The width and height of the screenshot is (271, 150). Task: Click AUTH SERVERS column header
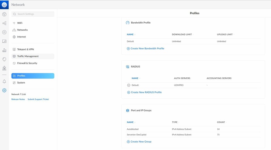pyautogui.click(x=182, y=78)
